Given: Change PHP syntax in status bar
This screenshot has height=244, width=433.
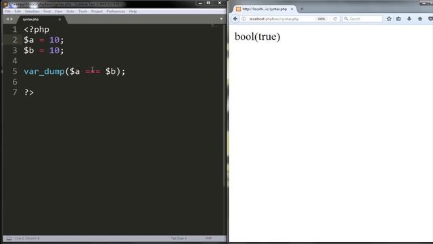Looking at the screenshot, I should pyautogui.click(x=208, y=238).
